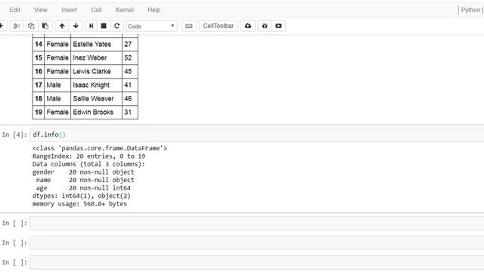
Task: Click the Female cell in row 14
Action: (57, 44)
